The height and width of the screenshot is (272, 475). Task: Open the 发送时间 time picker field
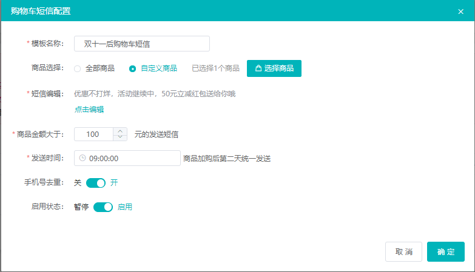coord(127,158)
